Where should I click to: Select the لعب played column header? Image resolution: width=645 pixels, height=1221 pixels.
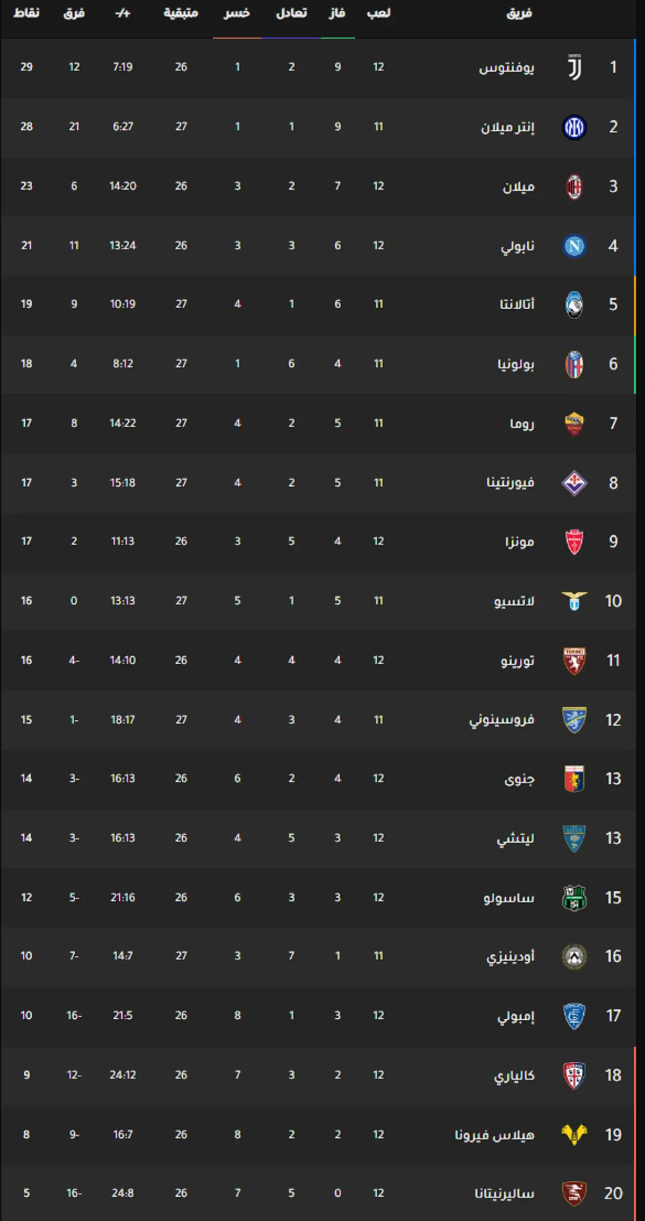tap(378, 13)
